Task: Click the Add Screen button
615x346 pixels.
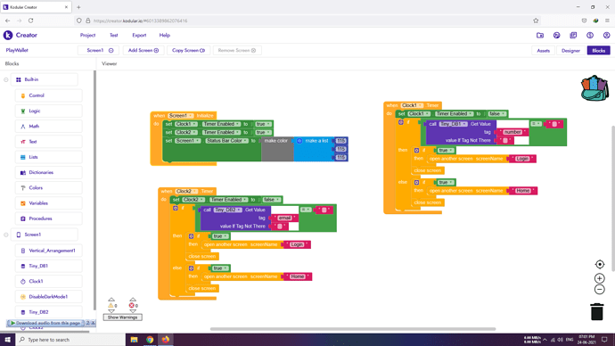Action: click(143, 50)
